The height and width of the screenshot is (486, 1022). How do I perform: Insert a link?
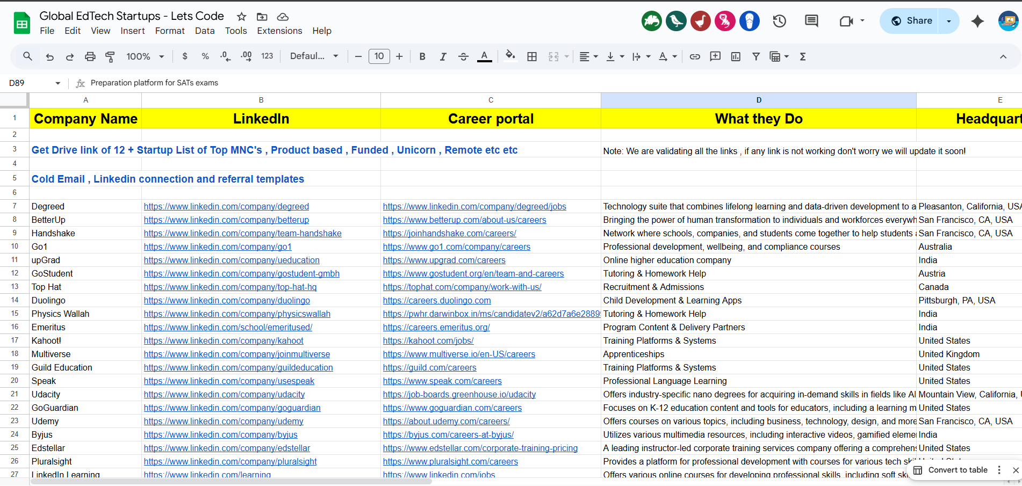click(x=695, y=56)
